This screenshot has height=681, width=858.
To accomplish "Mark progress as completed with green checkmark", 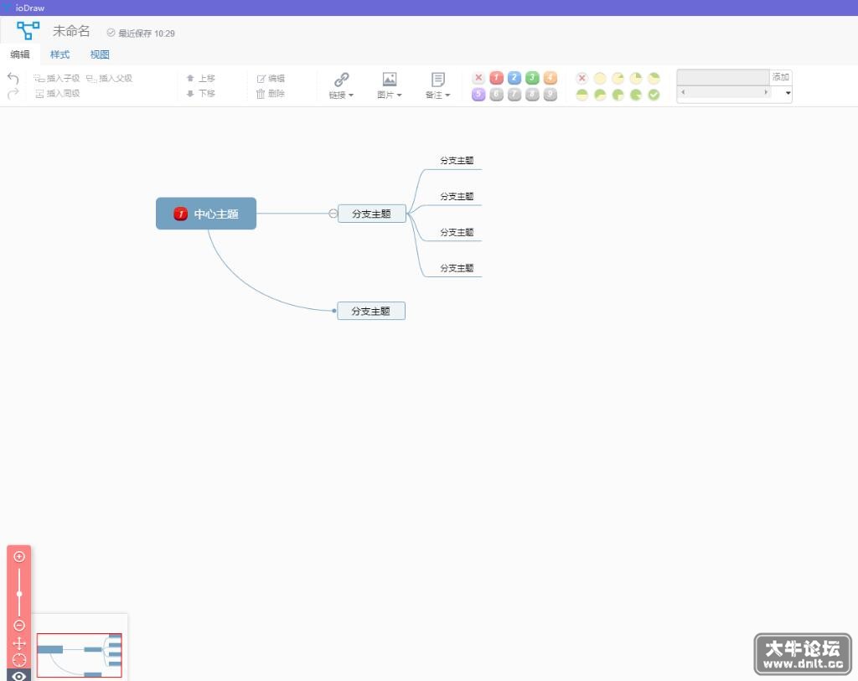I will (654, 95).
